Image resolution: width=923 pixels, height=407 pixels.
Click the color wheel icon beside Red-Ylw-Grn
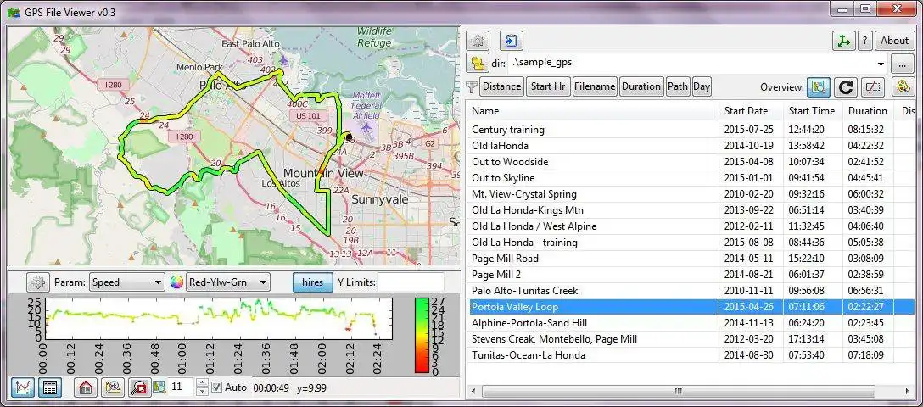pos(176,282)
